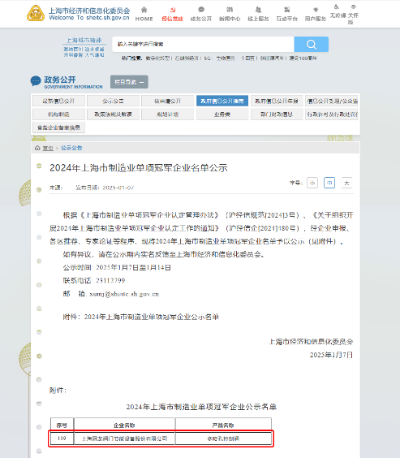Open the 最新信息公开 tab
This screenshot has width=400, height=458.
pos(58,101)
